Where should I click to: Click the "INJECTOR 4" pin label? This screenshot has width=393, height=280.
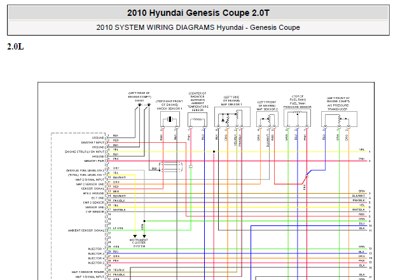coord(96,258)
